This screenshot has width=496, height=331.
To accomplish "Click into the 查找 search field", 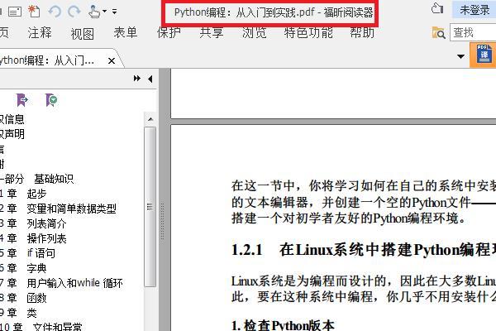I will [x=473, y=32].
